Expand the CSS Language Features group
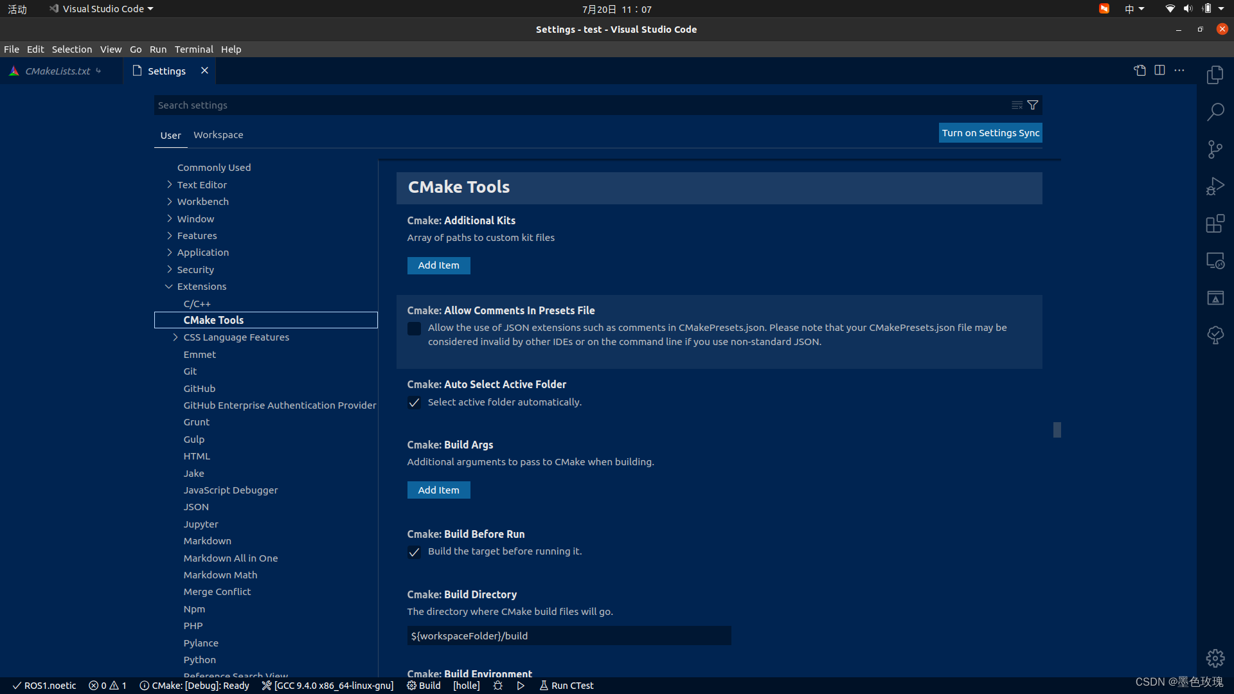Screen dimensions: 1234x694 tap(175, 337)
